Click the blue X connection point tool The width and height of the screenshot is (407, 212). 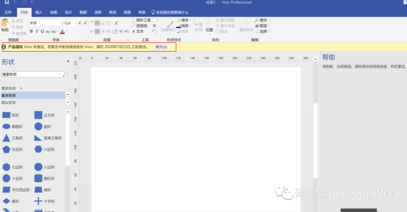point(154,26)
